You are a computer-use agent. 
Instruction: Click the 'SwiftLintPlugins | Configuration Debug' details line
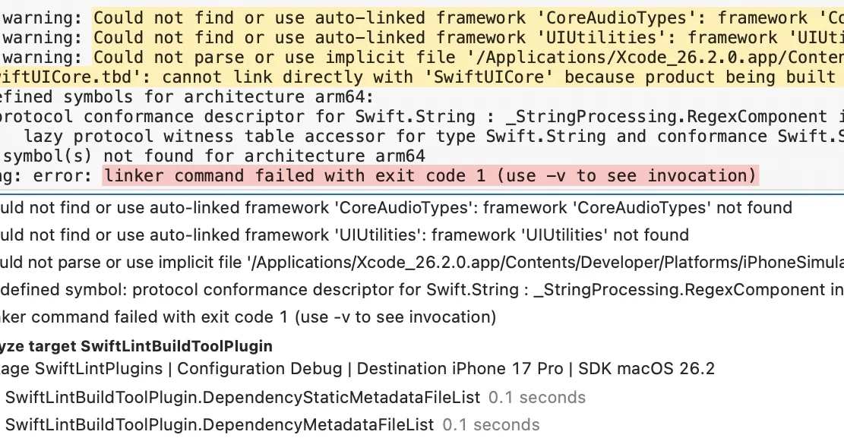pyautogui.click(x=357, y=369)
